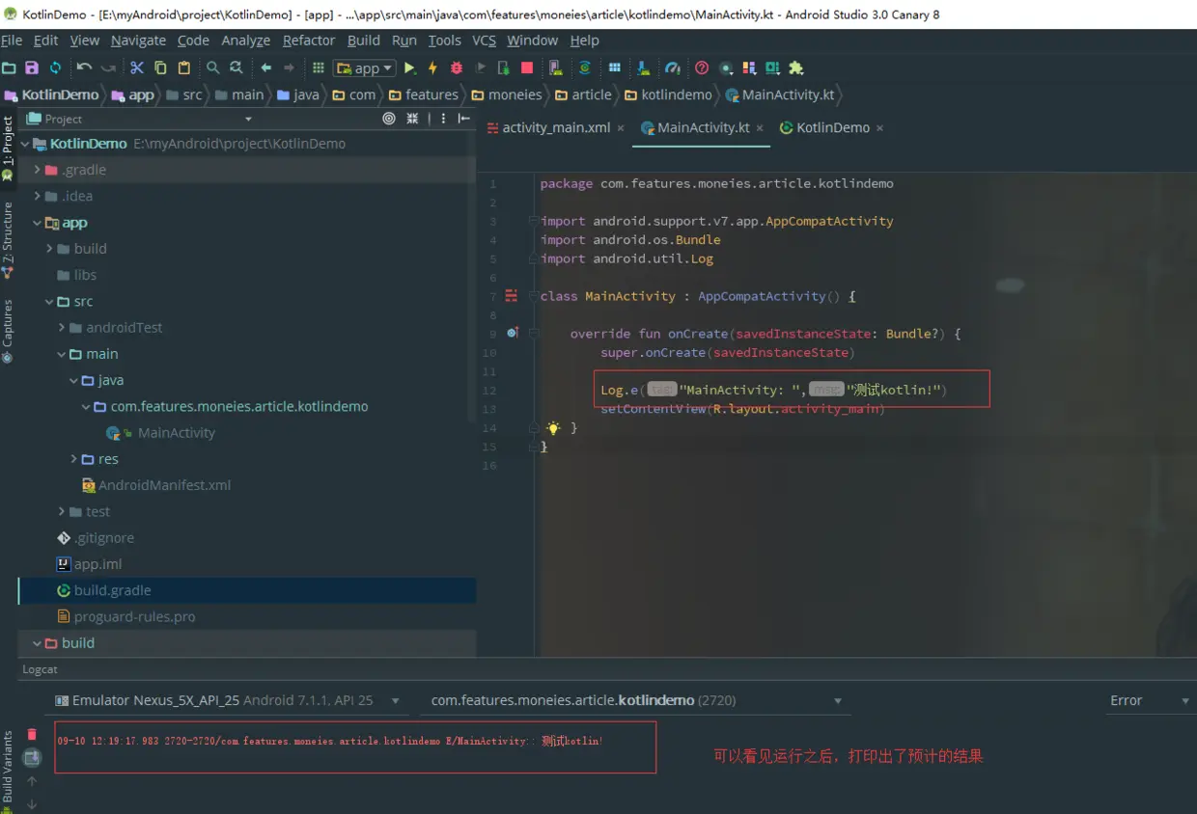Screen dimensions: 1197x814
Task: Click the breakpoint gutter icon on line 9
Action: click(x=513, y=333)
